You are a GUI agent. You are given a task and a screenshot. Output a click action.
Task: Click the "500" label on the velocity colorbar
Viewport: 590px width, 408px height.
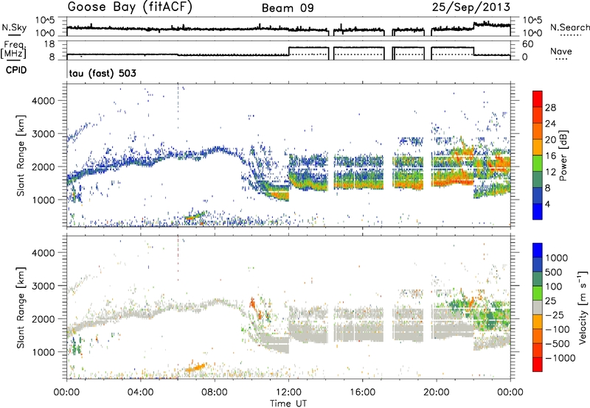click(x=554, y=272)
